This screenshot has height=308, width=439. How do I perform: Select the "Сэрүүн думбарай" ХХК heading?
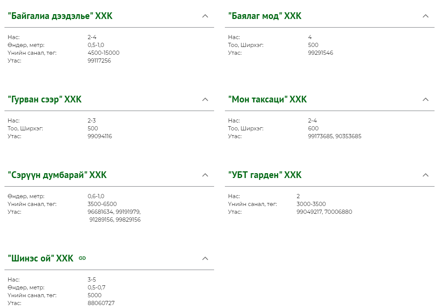[57, 175]
